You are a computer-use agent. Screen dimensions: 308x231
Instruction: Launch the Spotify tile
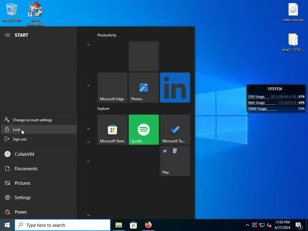(x=143, y=130)
